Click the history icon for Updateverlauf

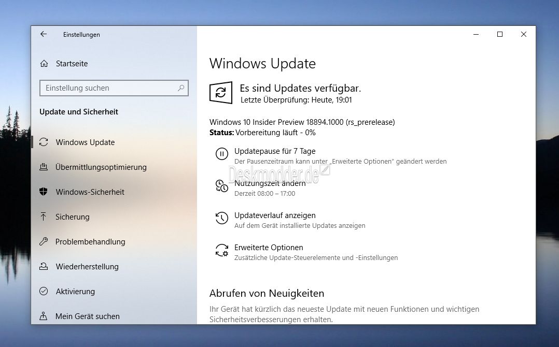(x=222, y=218)
